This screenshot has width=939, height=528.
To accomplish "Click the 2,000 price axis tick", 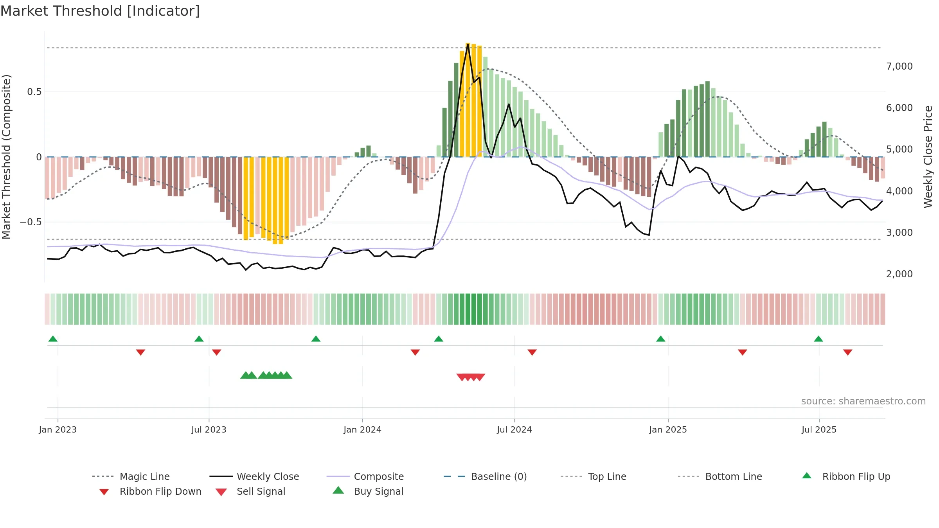I will point(899,274).
